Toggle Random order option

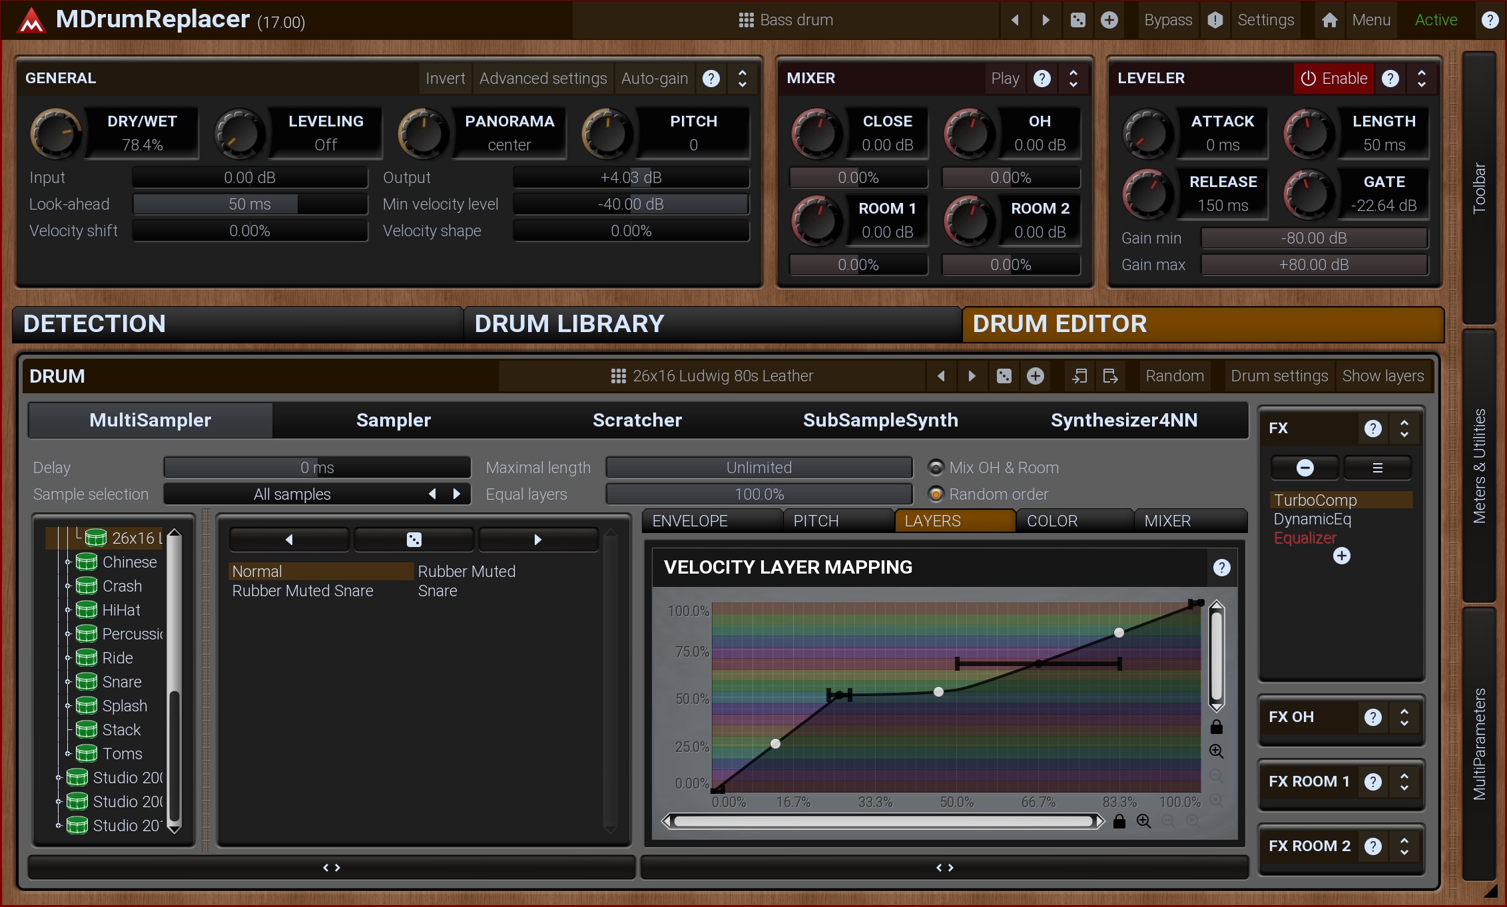(936, 494)
